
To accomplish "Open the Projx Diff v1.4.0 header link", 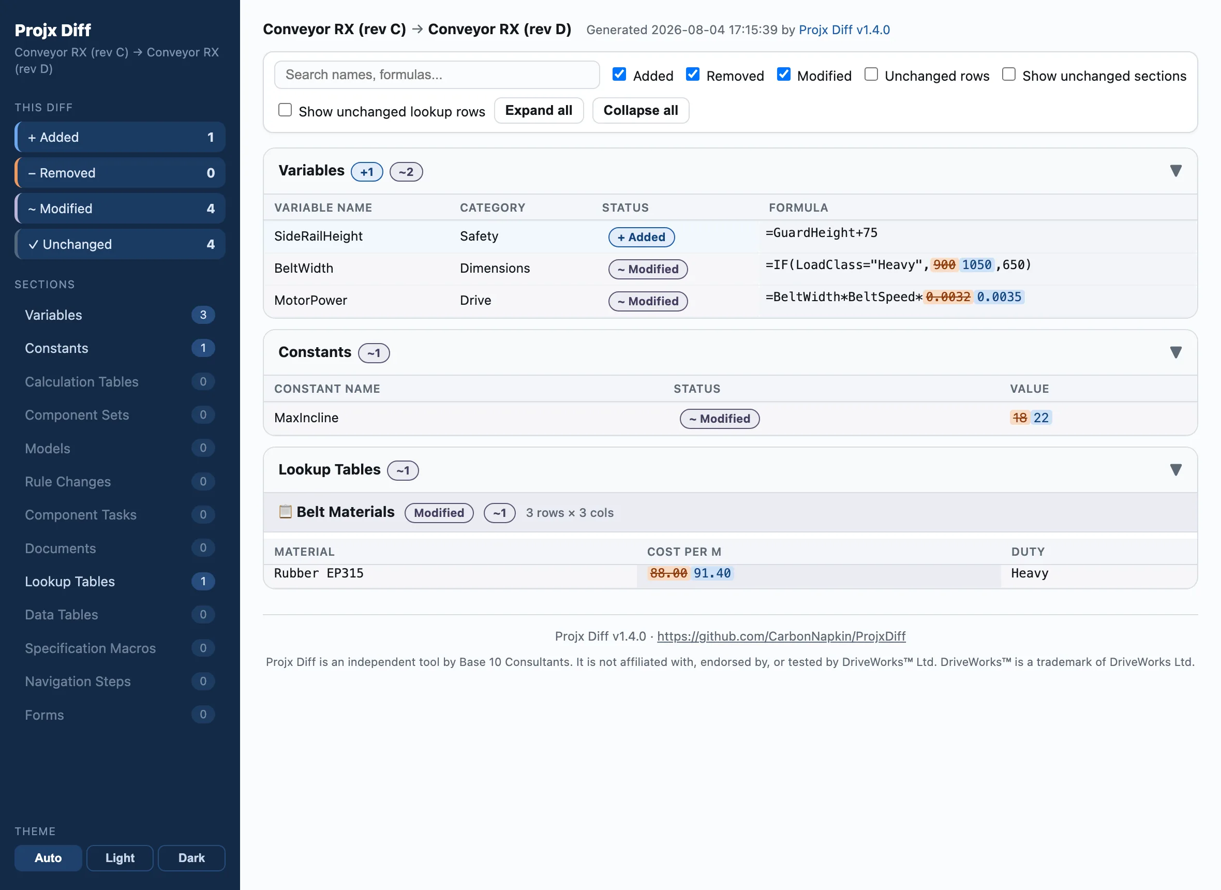I will pyautogui.click(x=844, y=29).
